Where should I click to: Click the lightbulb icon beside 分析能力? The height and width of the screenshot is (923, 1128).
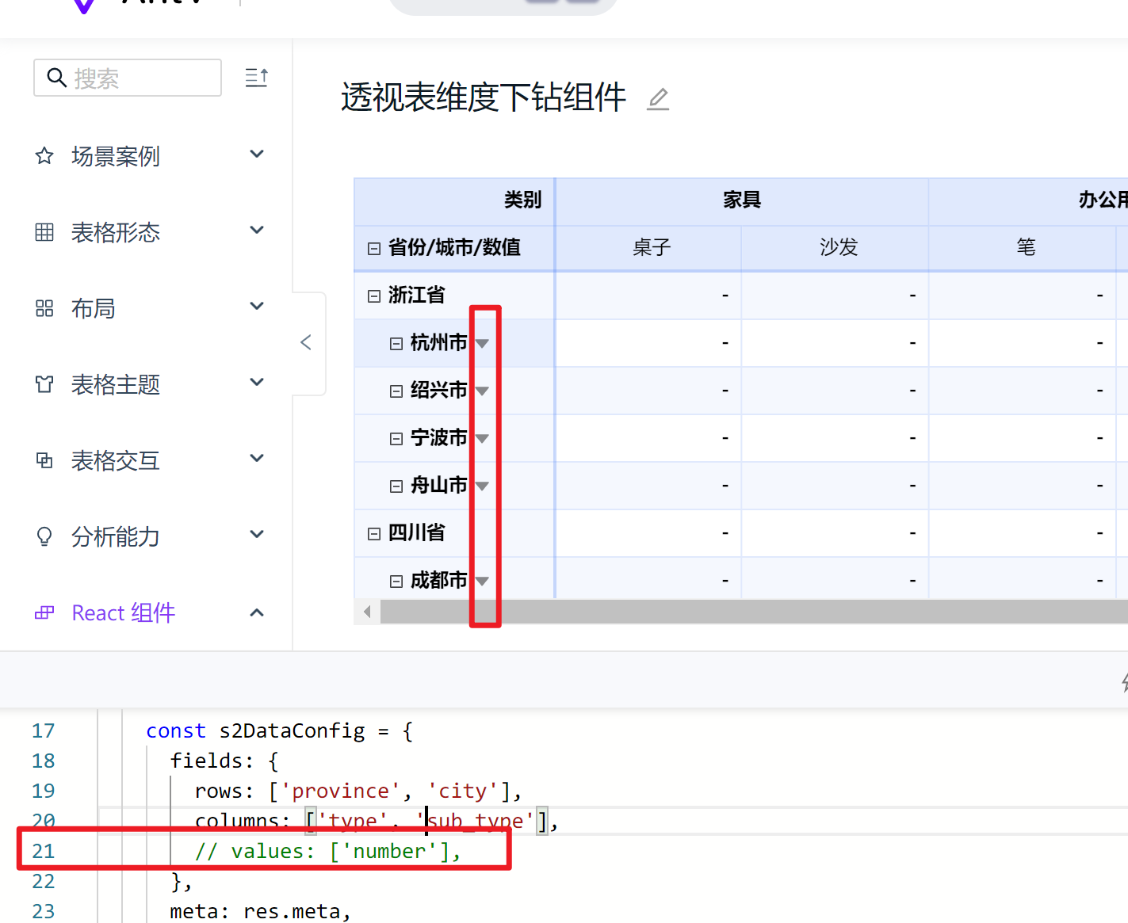[44, 536]
